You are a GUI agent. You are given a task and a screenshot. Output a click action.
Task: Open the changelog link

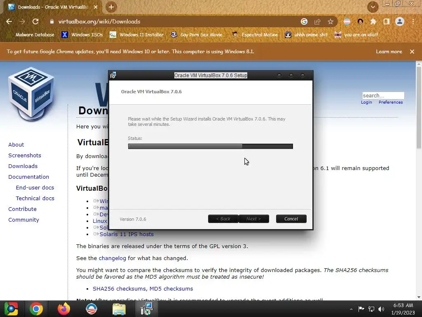tap(112, 258)
